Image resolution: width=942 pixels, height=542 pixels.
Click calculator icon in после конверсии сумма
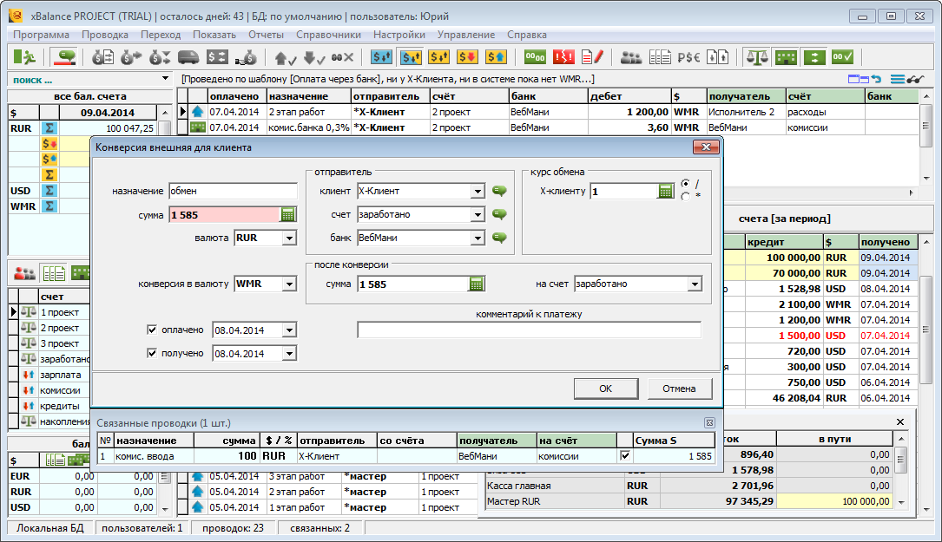point(476,284)
